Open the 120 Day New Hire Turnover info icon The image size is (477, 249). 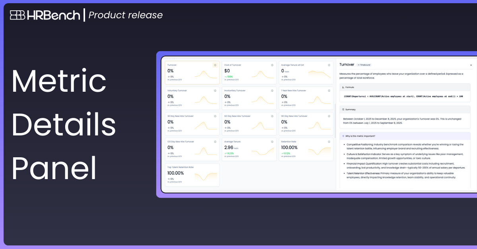tap(215, 141)
